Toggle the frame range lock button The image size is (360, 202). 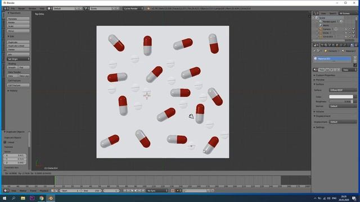tap(56, 191)
